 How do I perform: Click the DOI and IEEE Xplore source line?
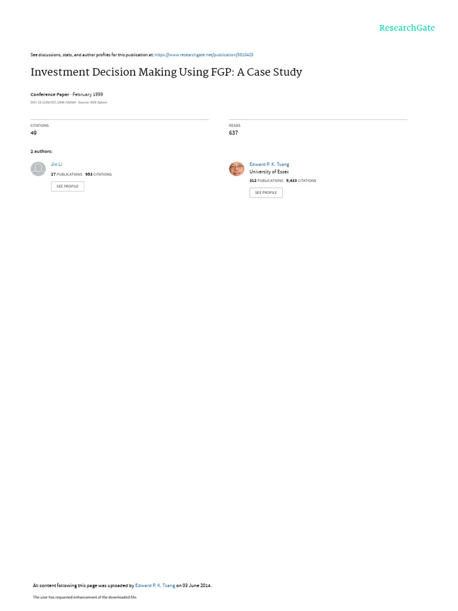[69, 103]
